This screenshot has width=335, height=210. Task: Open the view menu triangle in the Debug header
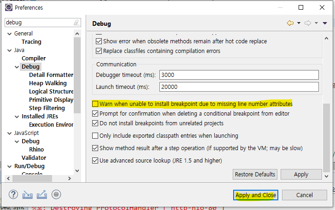point(325,23)
